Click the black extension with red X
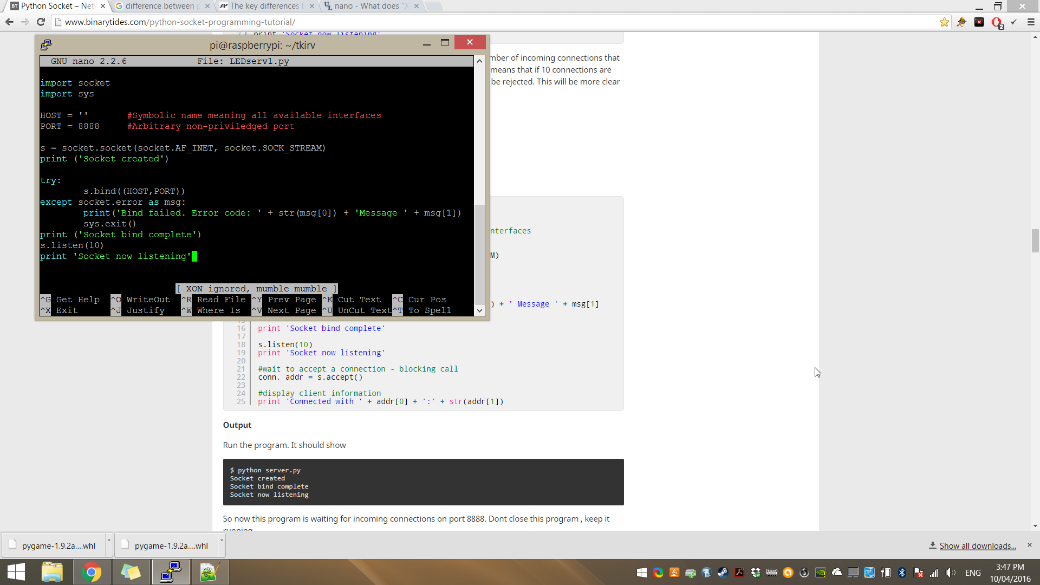This screenshot has width=1040, height=585. click(979, 22)
